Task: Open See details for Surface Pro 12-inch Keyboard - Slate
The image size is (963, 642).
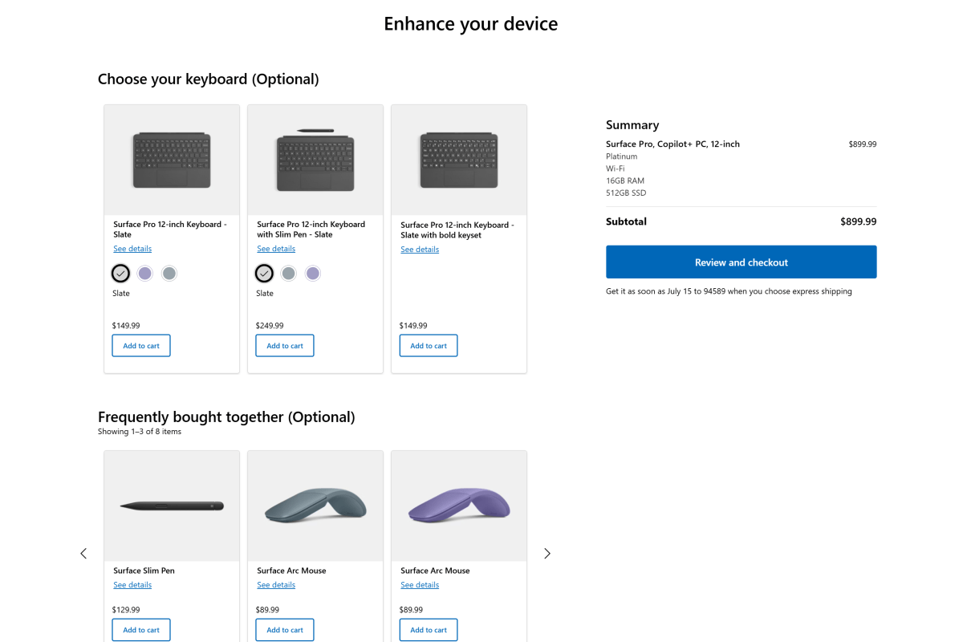Action: pos(132,248)
